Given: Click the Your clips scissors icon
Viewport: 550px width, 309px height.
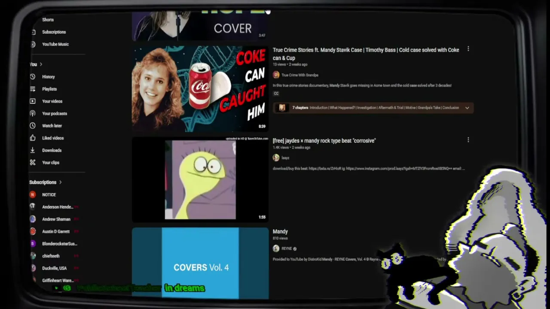Looking at the screenshot, I should click(x=33, y=162).
